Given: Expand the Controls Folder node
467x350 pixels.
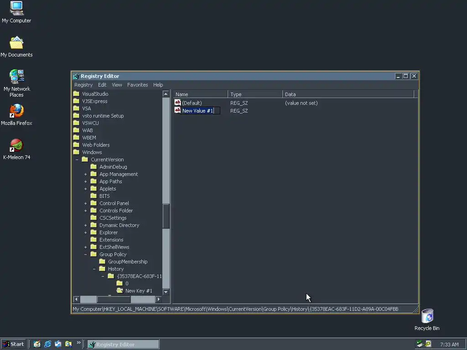Looking at the screenshot, I should [x=85, y=211].
